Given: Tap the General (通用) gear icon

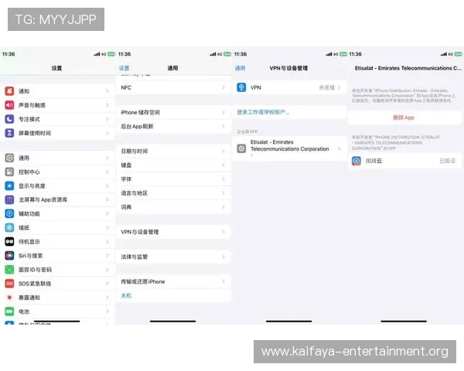Looking at the screenshot, I should coord(9,158).
